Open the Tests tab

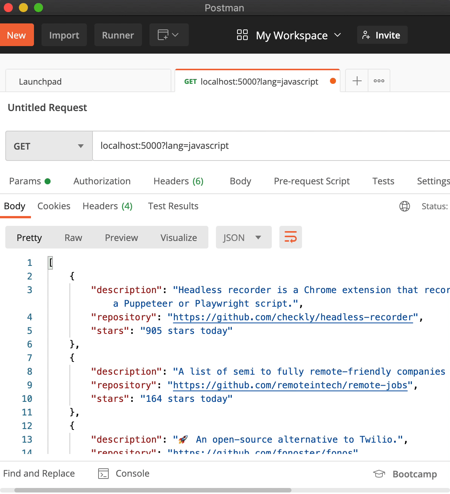tap(383, 181)
